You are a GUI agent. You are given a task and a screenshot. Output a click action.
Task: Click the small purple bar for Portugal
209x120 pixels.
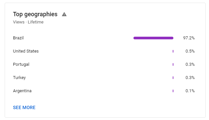pyautogui.click(x=173, y=64)
